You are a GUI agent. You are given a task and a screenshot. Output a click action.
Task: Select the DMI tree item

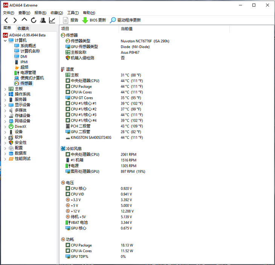(x=24, y=57)
